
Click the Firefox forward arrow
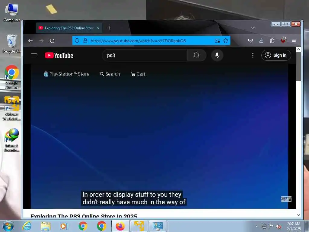41,41
